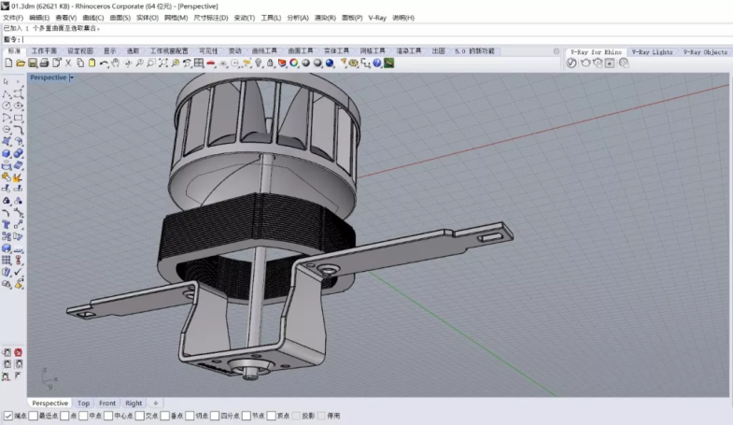Screen dimensions: 733x425
Task: Click the Save file icon
Action: coord(32,64)
